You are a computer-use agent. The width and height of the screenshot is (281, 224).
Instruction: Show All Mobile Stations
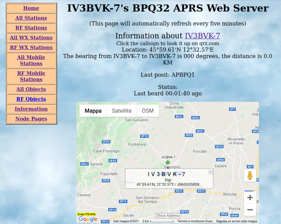click(x=31, y=60)
